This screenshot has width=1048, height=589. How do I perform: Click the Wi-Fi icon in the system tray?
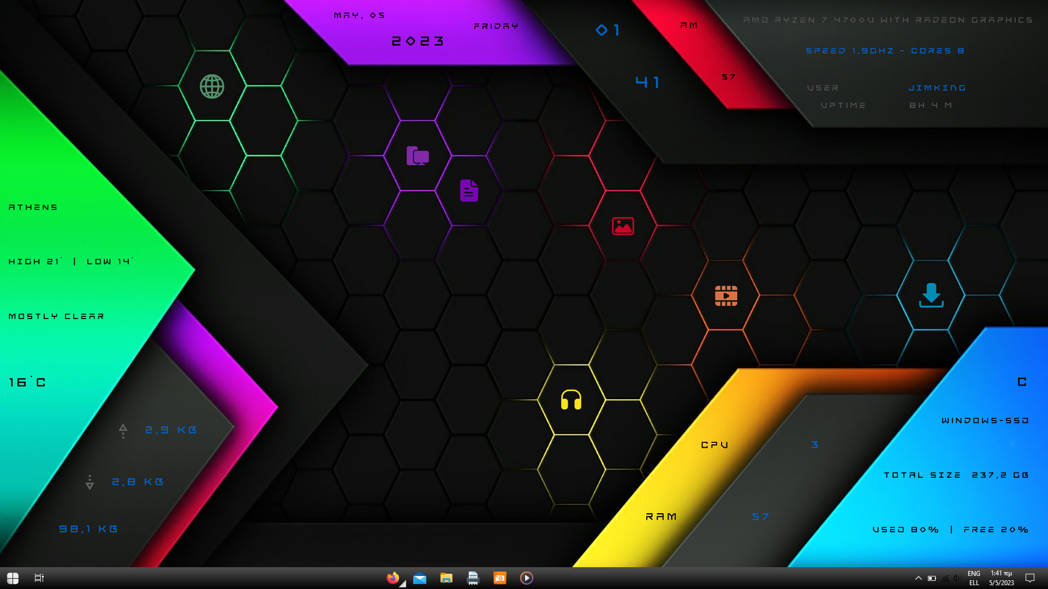[945, 579]
